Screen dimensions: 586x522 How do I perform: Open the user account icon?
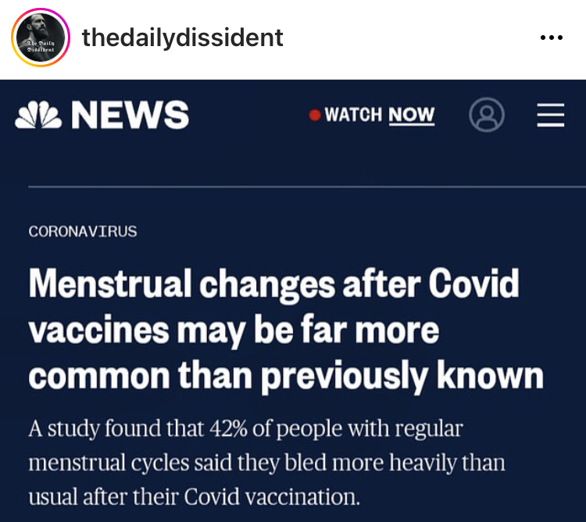point(487,115)
